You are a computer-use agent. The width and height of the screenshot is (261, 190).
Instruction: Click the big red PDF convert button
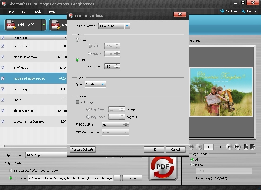pos(163,168)
